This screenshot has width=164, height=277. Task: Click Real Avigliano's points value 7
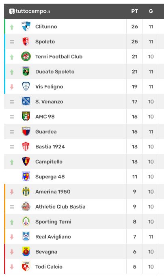[134, 236]
